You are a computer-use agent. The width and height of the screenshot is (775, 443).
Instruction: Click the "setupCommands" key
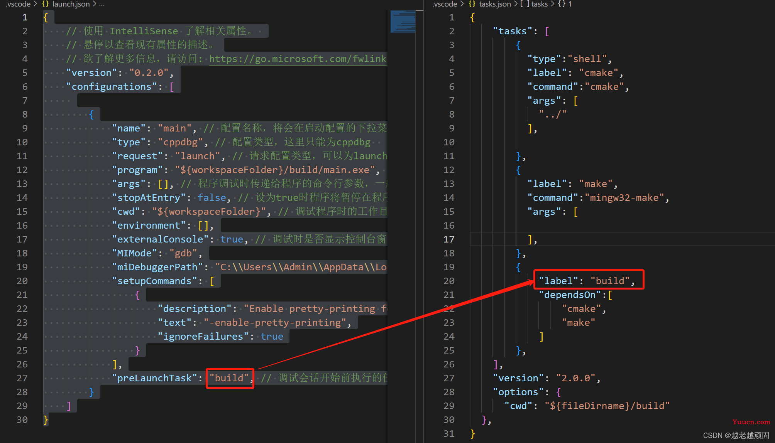pos(154,281)
